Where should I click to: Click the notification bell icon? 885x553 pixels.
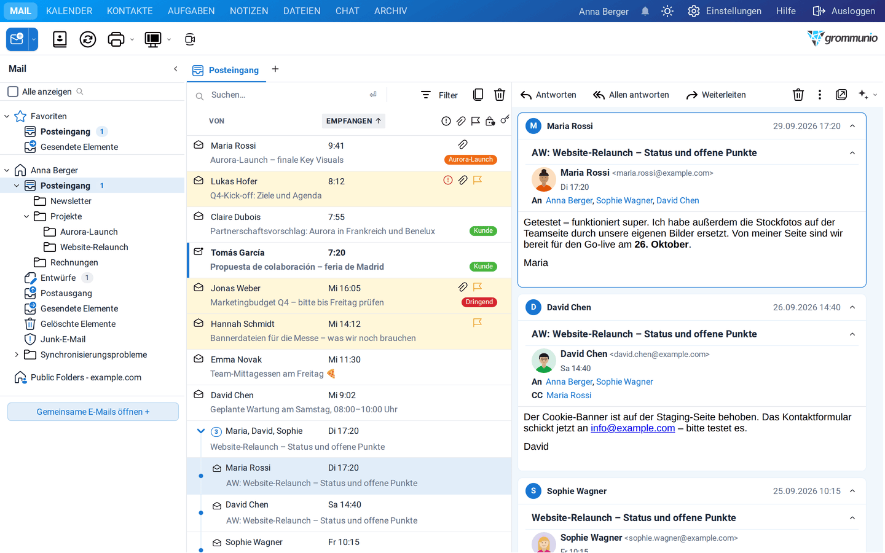point(645,11)
